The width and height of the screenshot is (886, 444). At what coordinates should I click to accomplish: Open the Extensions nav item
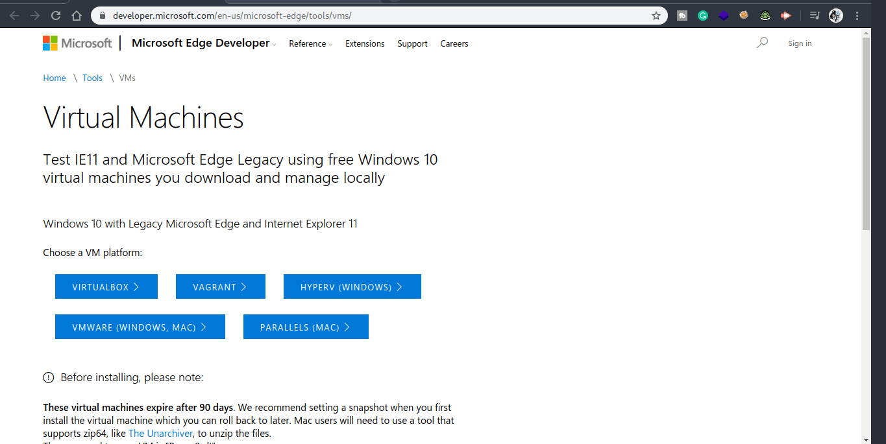click(x=365, y=43)
